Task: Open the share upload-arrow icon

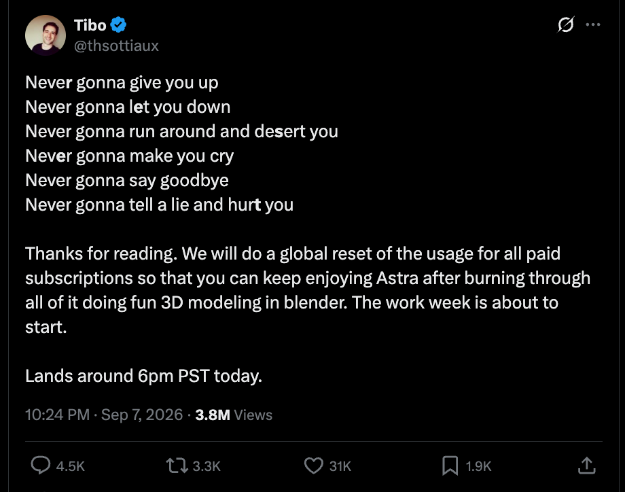Action: click(587, 465)
